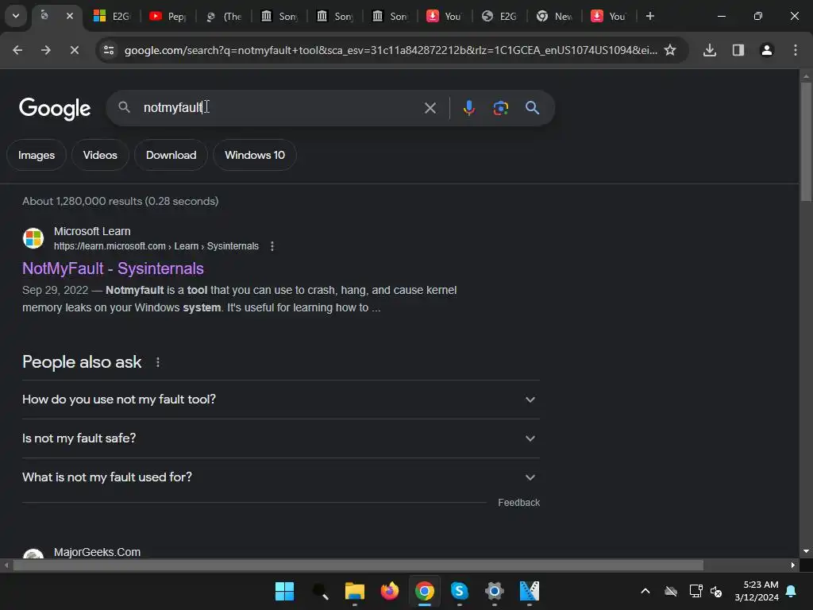Image resolution: width=813 pixels, height=610 pixels.
Task: Open Skype from the taskbar
Action: [x=460, y=591]
